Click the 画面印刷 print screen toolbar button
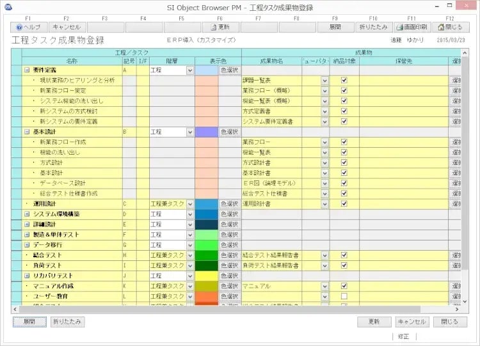Image resolution: width=480 pixels, height=346 pixels. [410, 28]
